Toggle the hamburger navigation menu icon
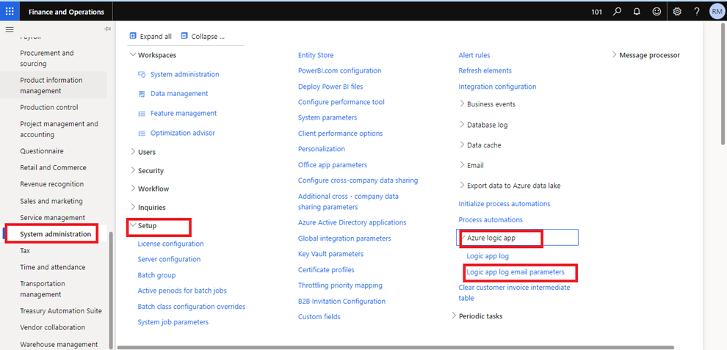Viewport: 727px width, 350px height. [10, 29]
